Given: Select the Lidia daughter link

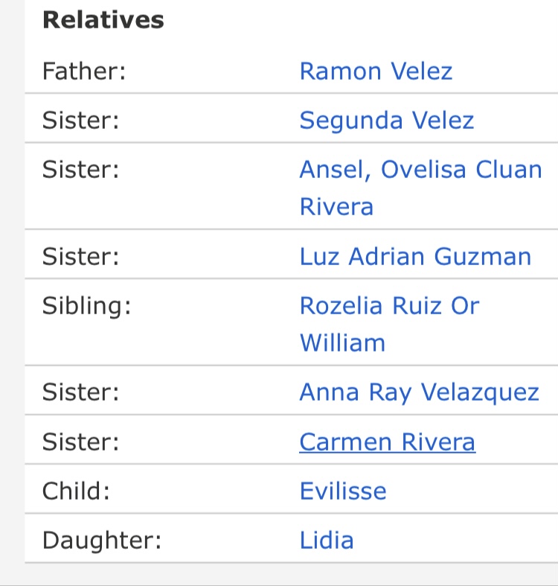Looking at the screenshot, I should click(326, 541).
